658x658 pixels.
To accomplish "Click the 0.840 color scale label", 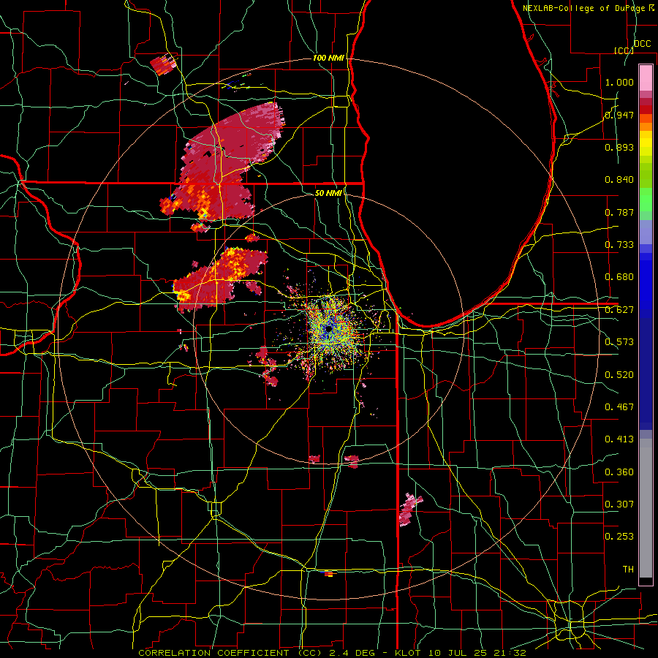I will click(x=619, y=180).
